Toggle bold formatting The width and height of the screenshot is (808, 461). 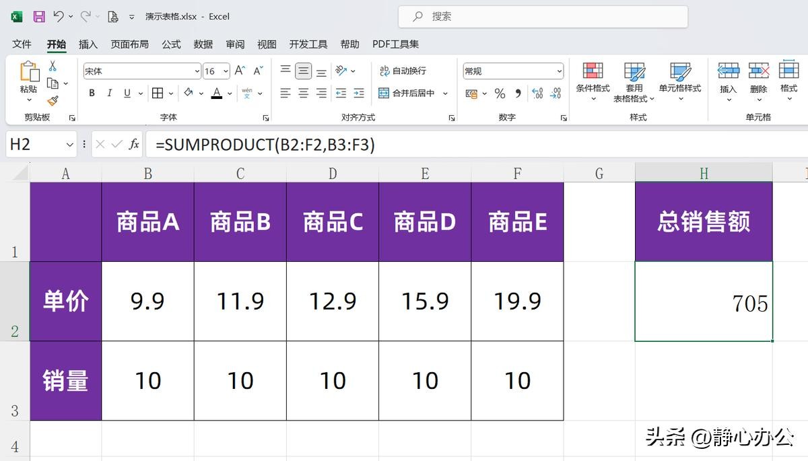tap(92, 94)
